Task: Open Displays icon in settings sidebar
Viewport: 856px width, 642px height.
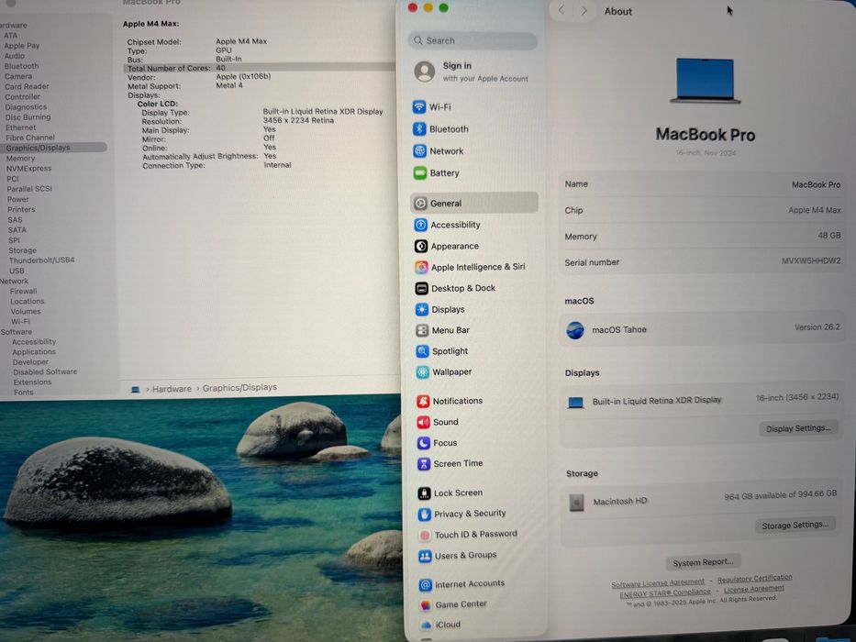Action: [x=422, y=310]
